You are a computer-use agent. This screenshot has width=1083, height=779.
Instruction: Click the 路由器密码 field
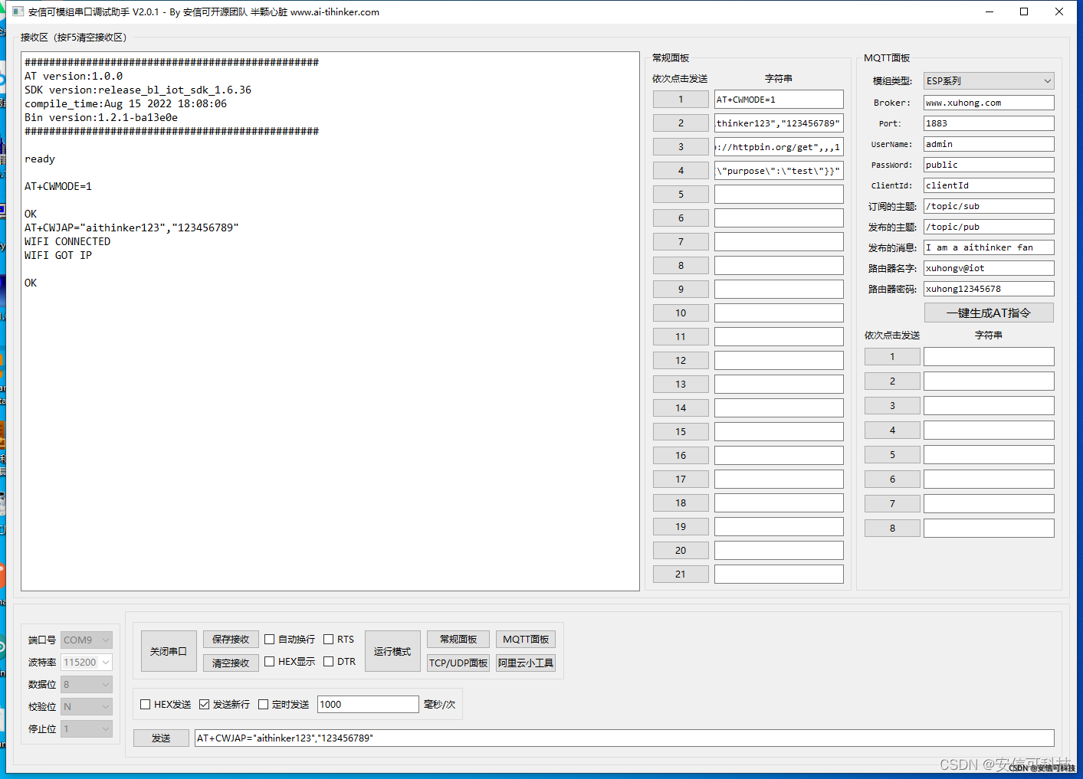pyautogui.click(x=989, y=288)
